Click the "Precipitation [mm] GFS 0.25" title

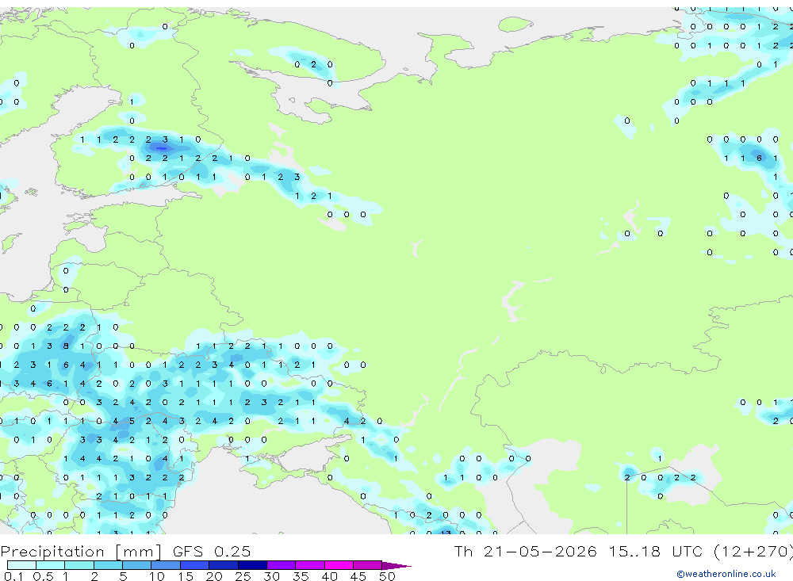pyautogui.click(x=125, y=551)
